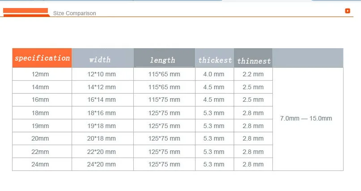
Task: Pick the 125*75 mm length in the 19mm row
Action: pos(164,126)
